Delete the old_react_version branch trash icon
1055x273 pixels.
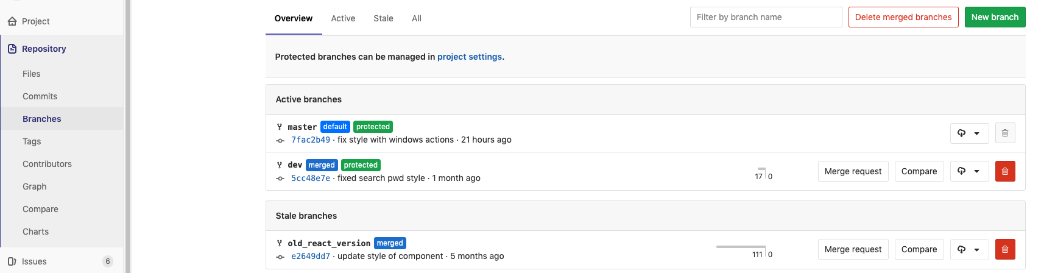(x=1004, y=249)
